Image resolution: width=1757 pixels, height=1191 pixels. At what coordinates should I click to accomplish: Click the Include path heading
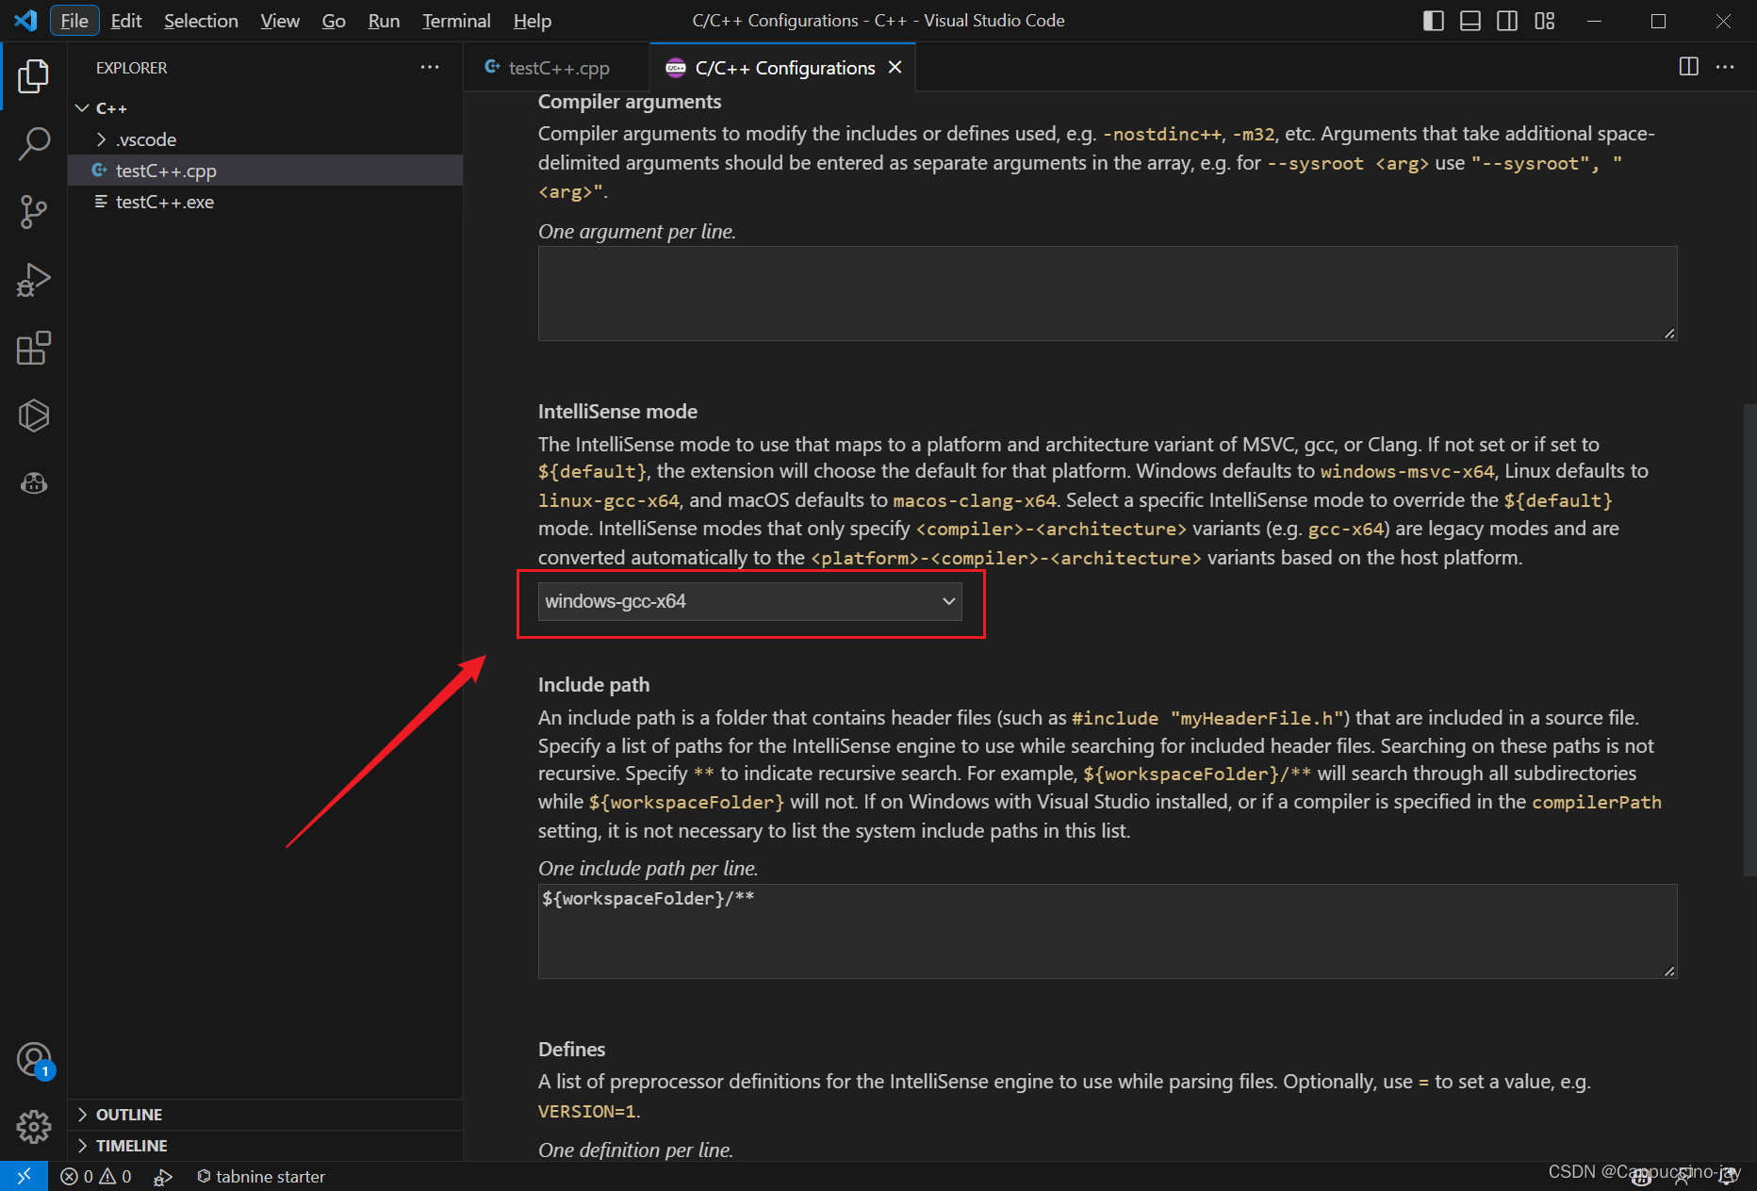tap(594, 685)
